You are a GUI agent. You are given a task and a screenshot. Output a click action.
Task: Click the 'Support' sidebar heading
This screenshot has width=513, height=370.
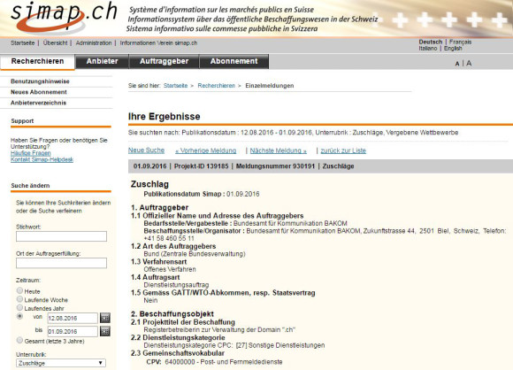click(x=22, y=120)
